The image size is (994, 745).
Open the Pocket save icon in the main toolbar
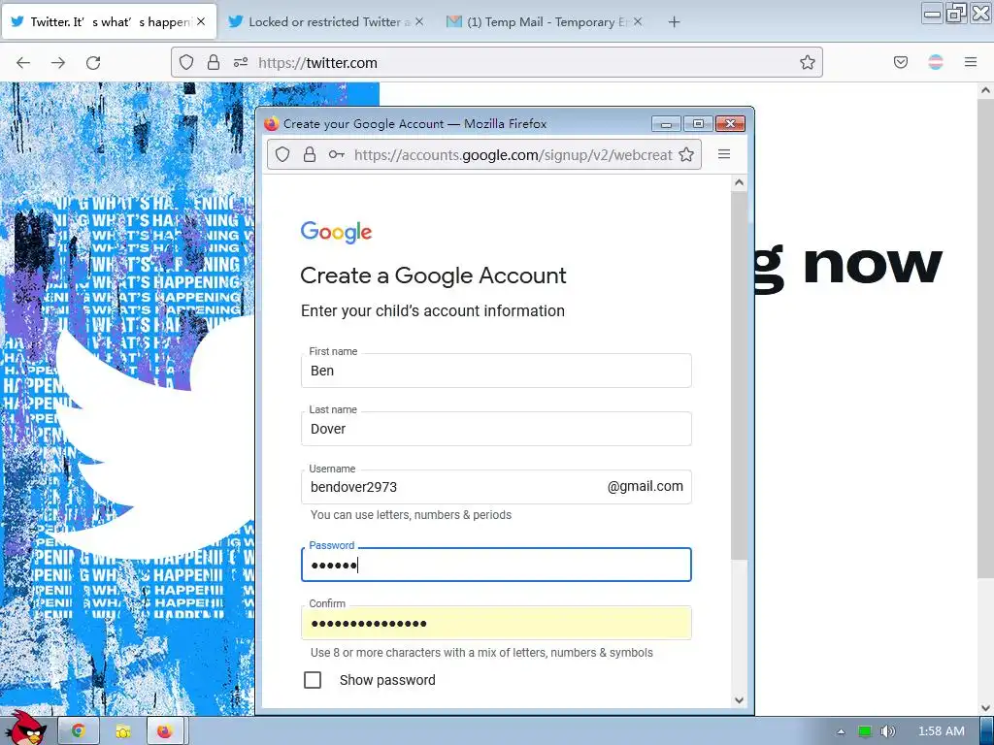point(900,62)
